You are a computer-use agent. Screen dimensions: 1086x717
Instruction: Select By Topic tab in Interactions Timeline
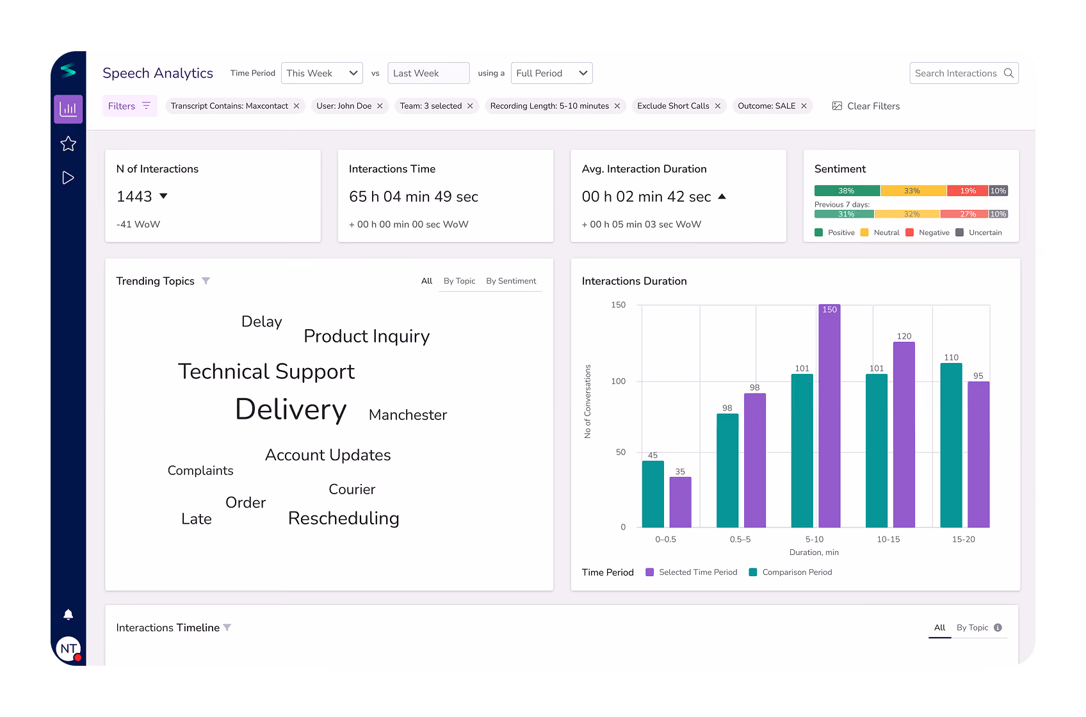[973, 628]
